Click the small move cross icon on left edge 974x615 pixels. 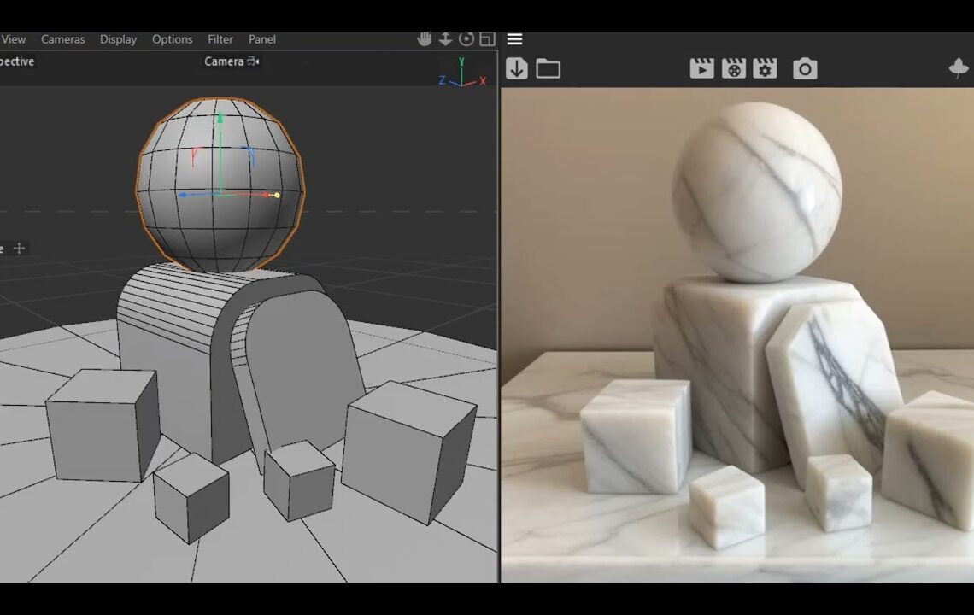[x=19, y=249]
